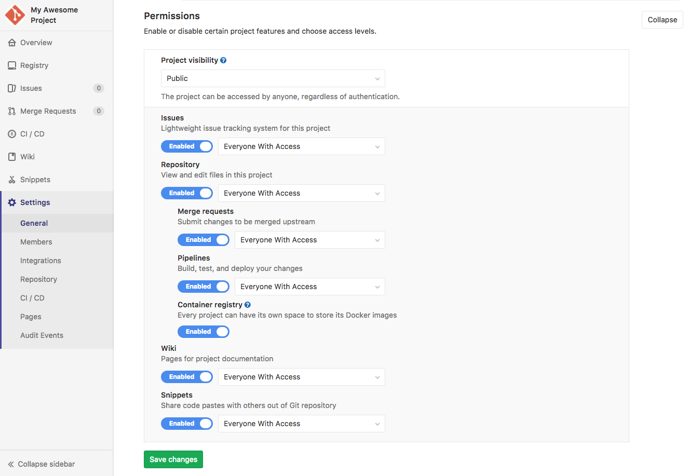Switch to the Members settings page
688x476 pixels.
(36, 242)
